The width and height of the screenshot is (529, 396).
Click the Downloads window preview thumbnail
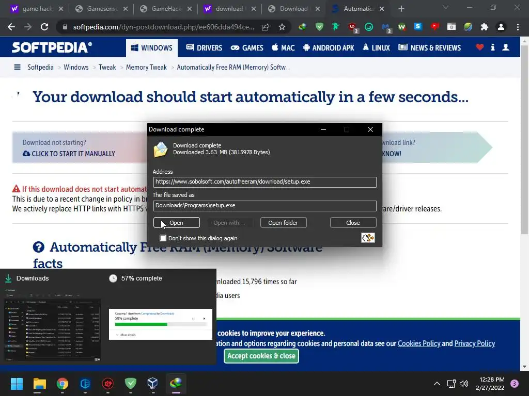click(x=53, y=329)
